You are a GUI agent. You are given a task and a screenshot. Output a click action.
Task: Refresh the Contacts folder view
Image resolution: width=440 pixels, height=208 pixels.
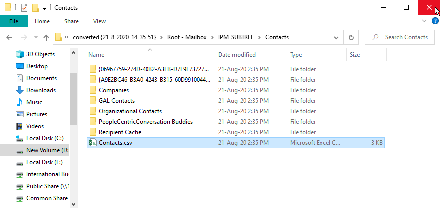tap(351, 37)
